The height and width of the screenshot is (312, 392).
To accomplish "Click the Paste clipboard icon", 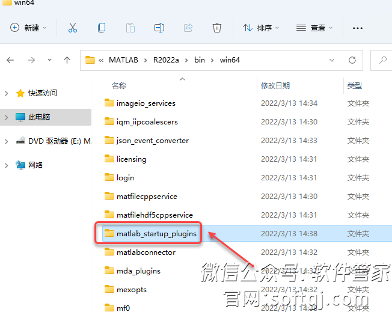I will pyautogui.click(x=130, y=28).
